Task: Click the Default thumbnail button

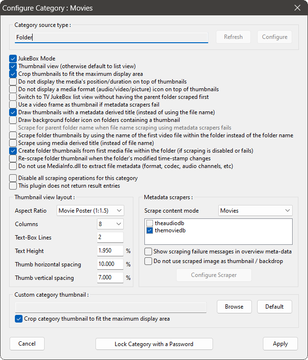Action: pyautogui.click(x=274, y=307)
